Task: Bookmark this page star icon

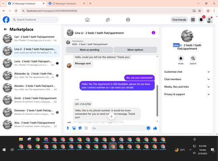Action: pos(200,11)
